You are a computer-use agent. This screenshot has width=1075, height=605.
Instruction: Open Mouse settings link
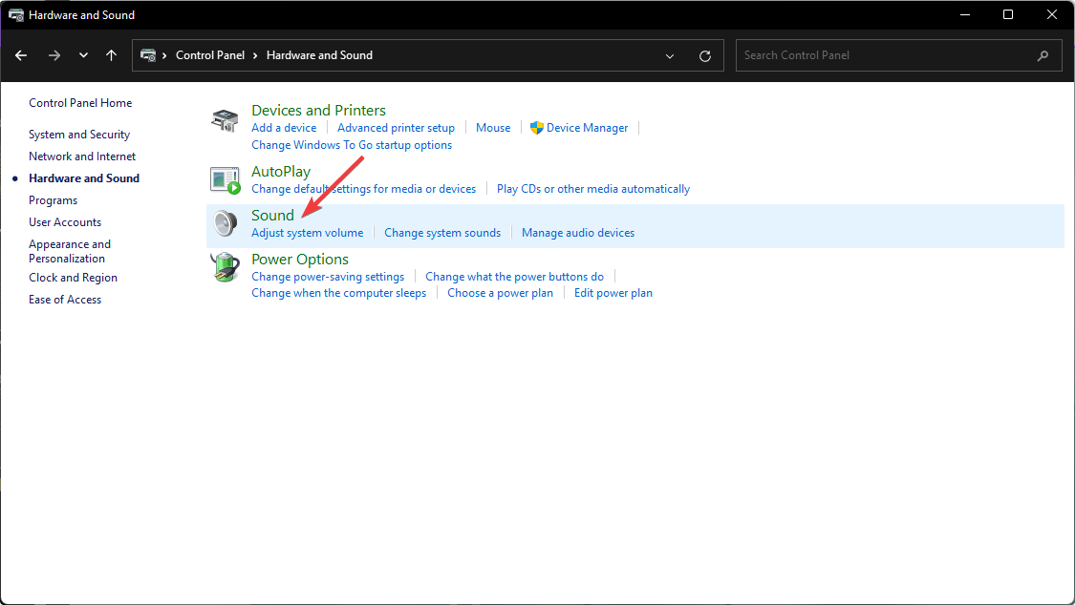[x=493, y=128]
